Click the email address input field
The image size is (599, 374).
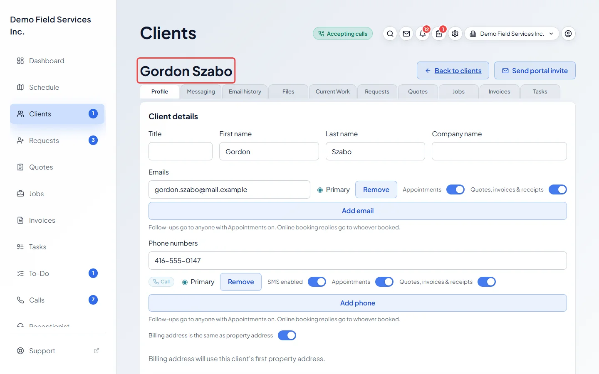click(229, 189)
